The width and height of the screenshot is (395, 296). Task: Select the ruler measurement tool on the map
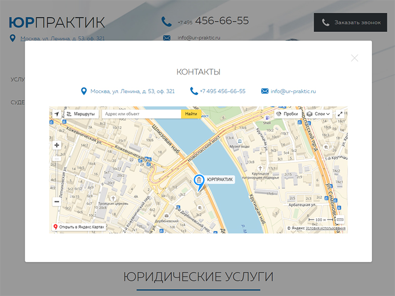tap(340, 220)
